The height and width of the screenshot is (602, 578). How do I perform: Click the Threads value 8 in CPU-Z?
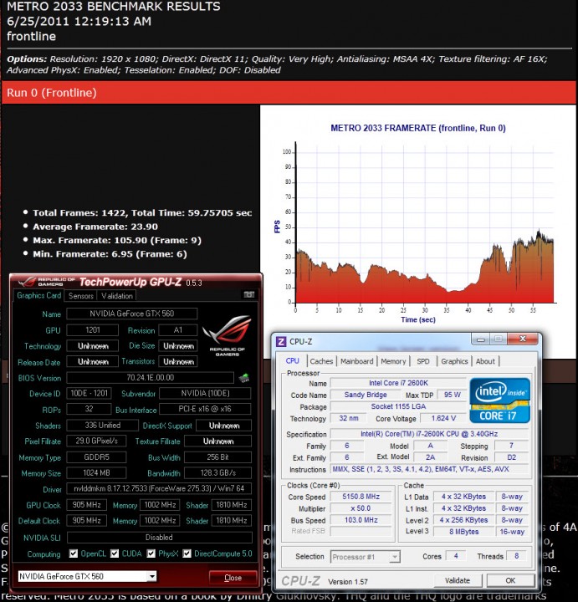pyautogui.click(x=517, y=555)
